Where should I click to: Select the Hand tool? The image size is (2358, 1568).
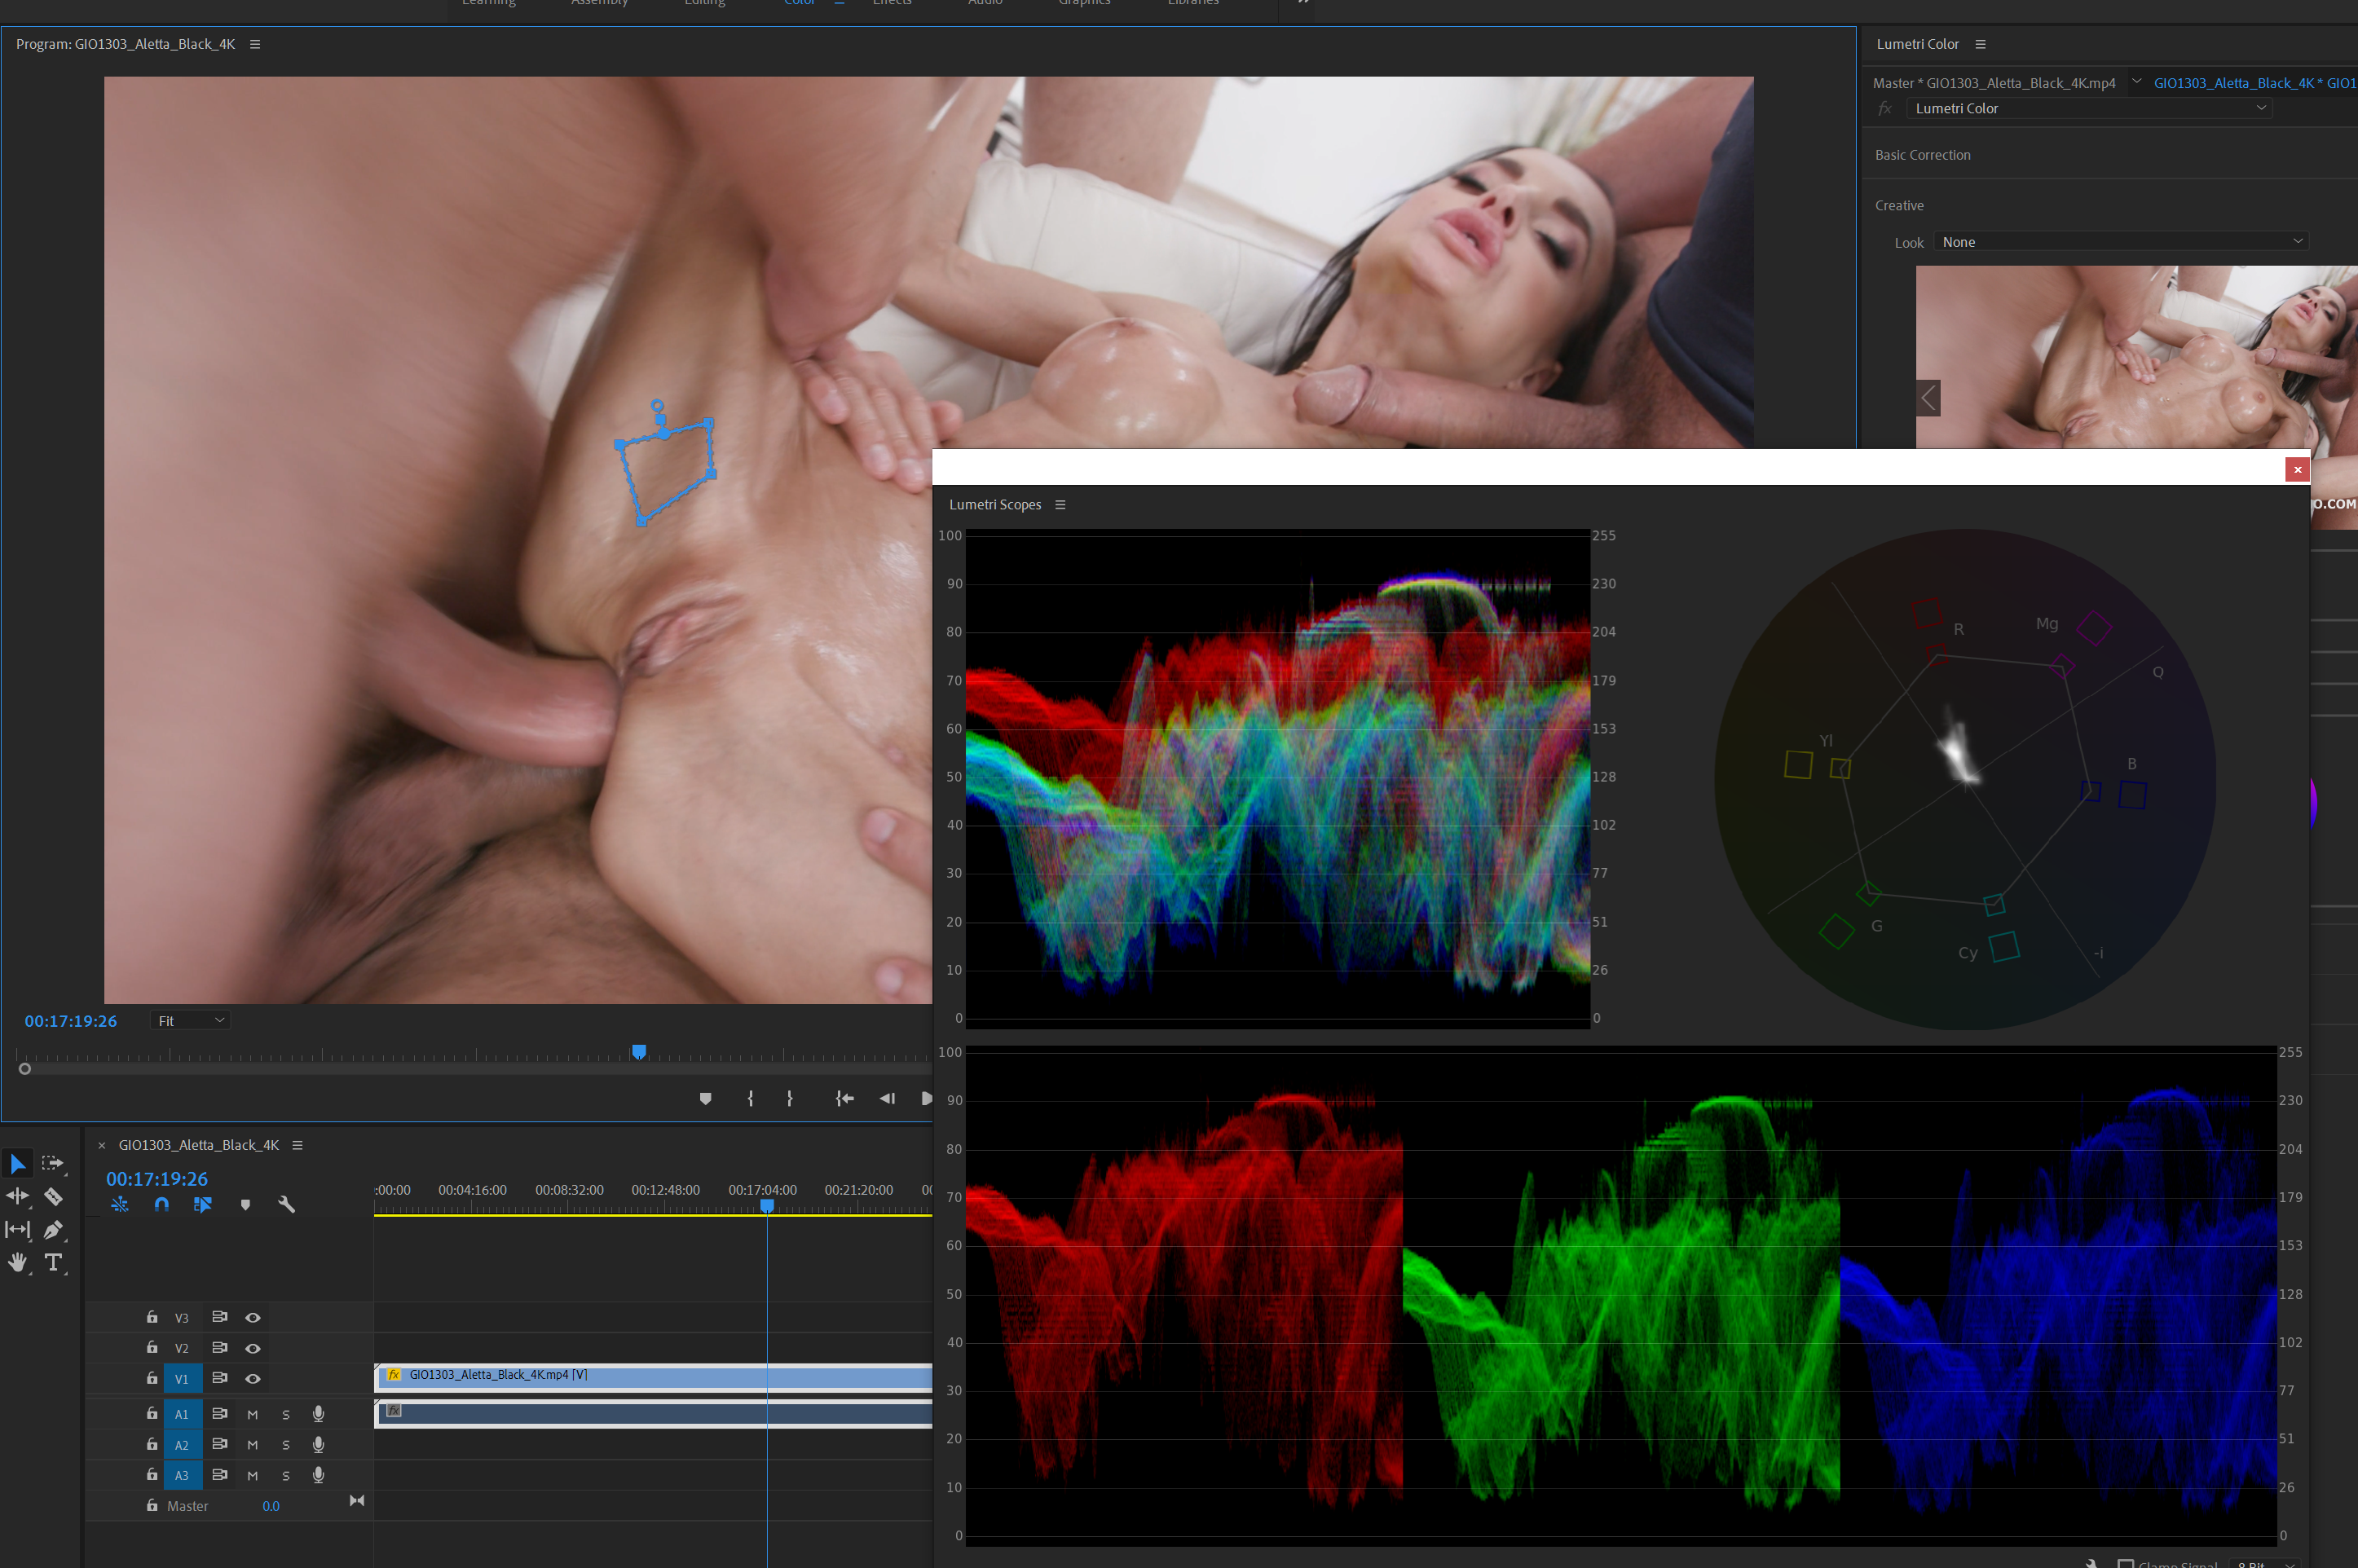click(17, 1262)
